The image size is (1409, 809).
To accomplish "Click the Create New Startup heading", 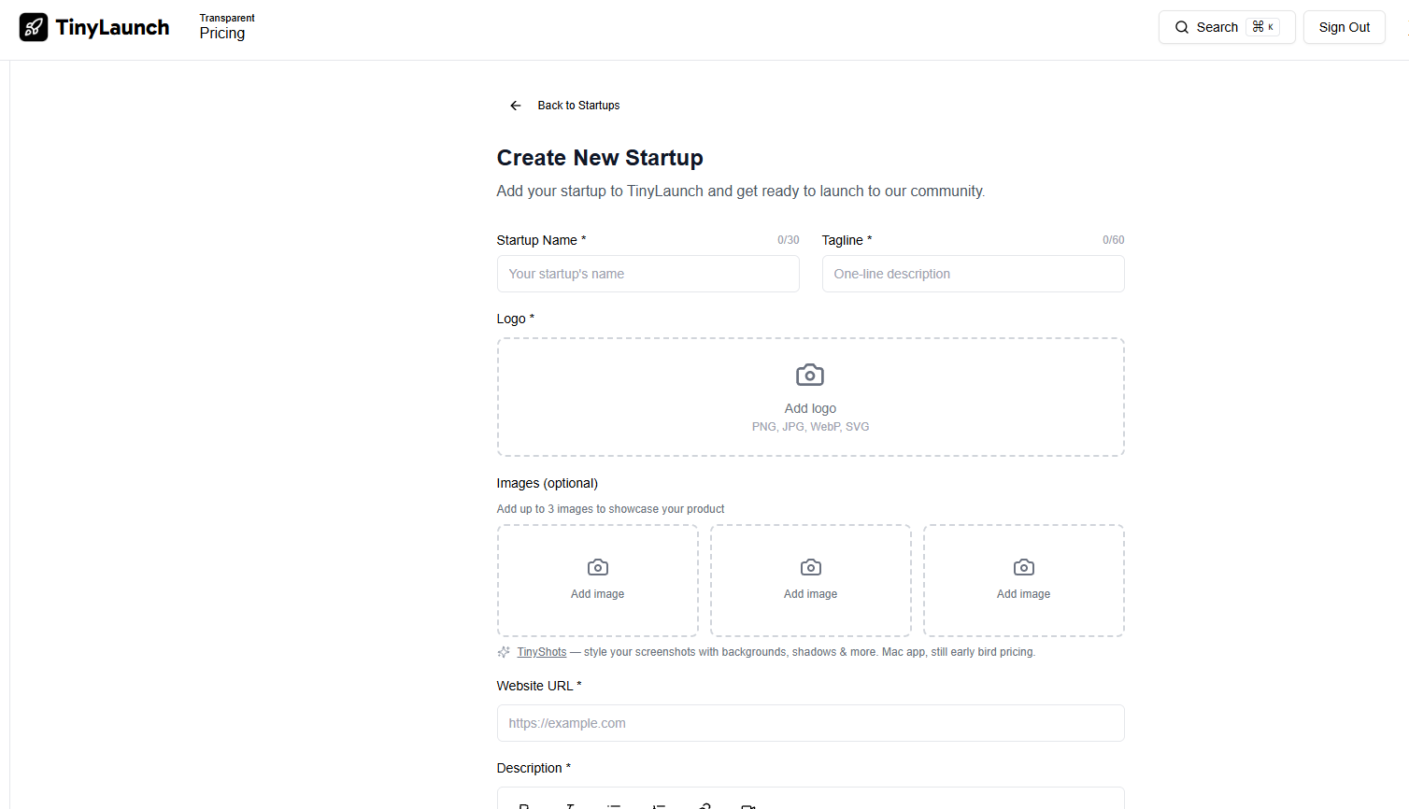I will point(600,158).
